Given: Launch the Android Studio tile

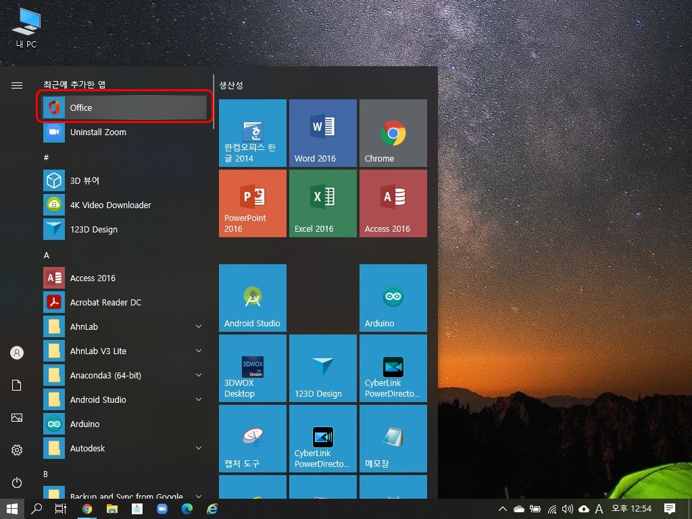Looking at the screenshot, I should pyautogui.click(x=253, y=298).
